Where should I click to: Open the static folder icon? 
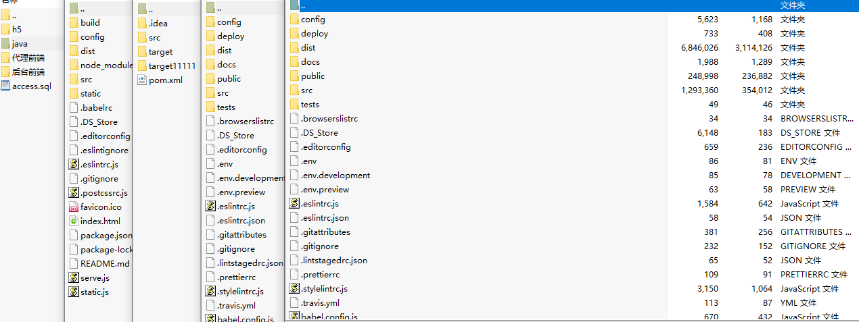point(74,94)
